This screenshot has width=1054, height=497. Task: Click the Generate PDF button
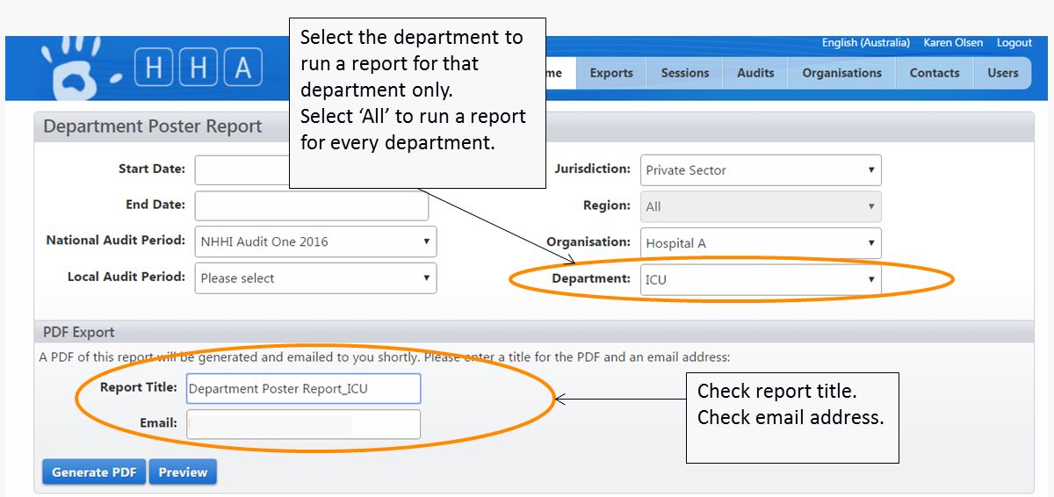[94, 472]
